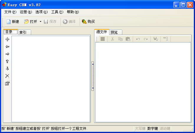
Task: Click the scissors cut icon
Action: point(113,39)
